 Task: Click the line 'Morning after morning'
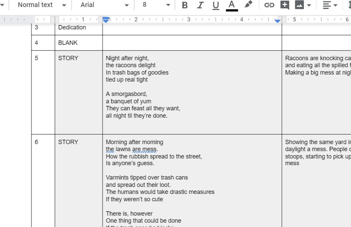134,142
